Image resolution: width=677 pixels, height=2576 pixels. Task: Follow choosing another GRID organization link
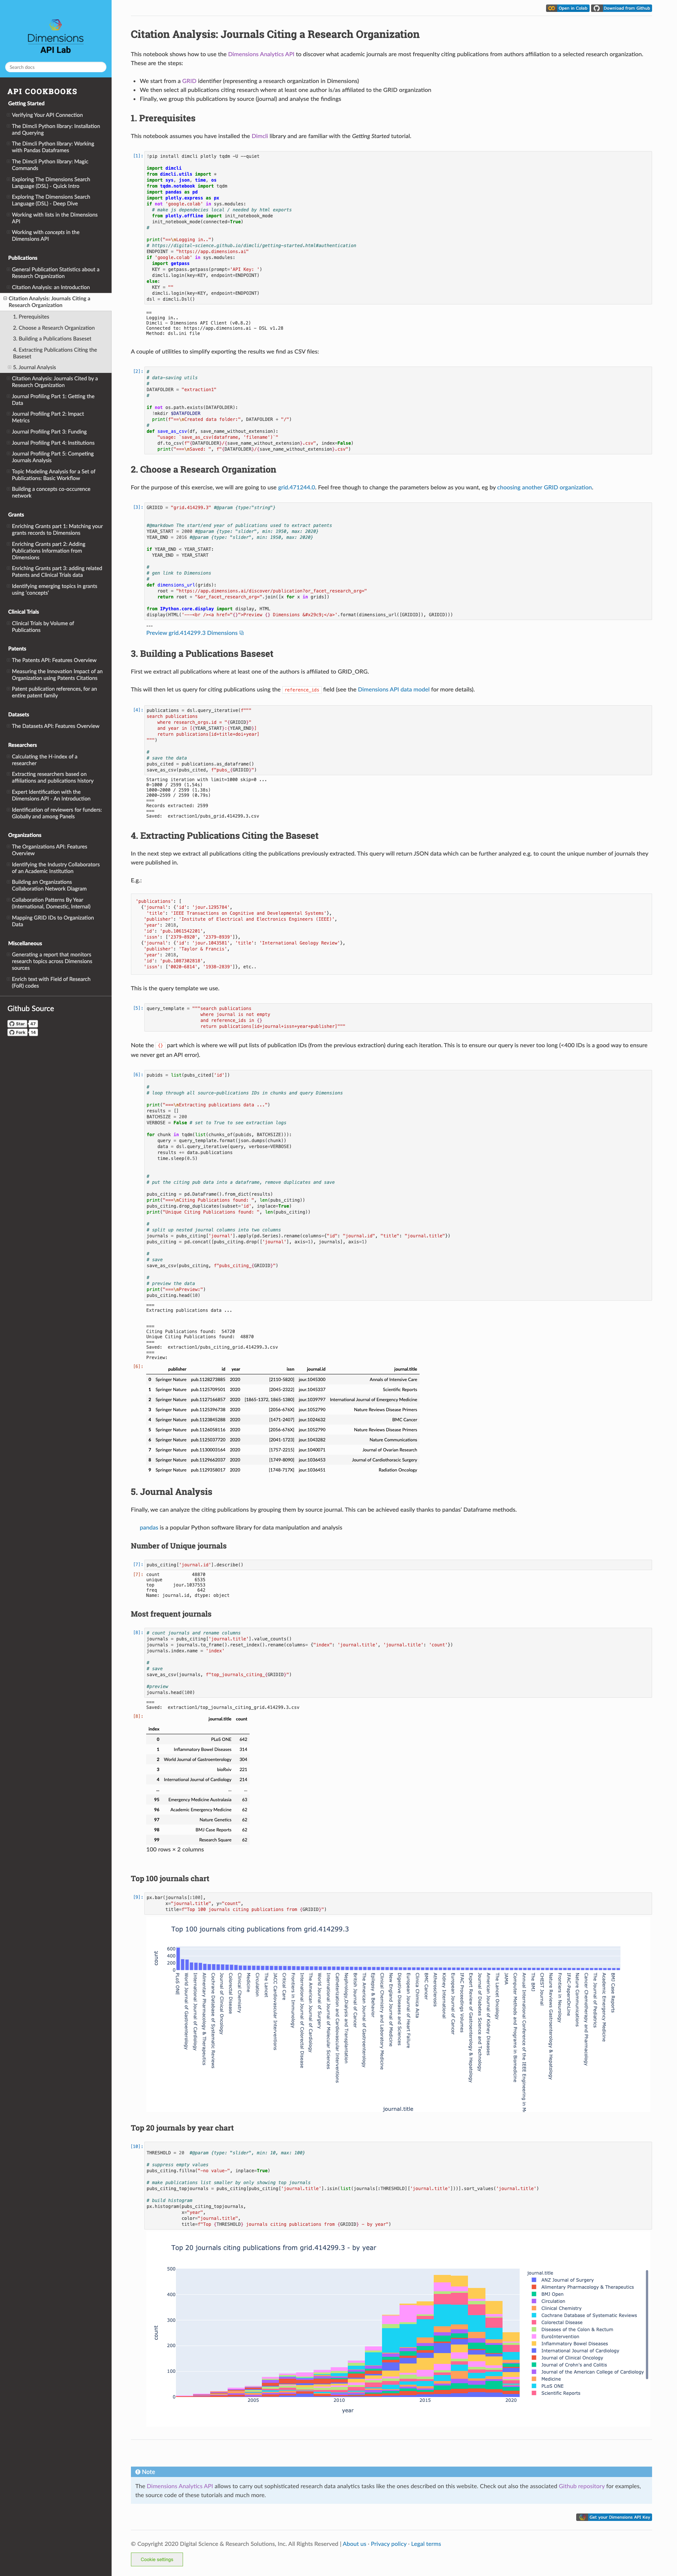point(545,487)
